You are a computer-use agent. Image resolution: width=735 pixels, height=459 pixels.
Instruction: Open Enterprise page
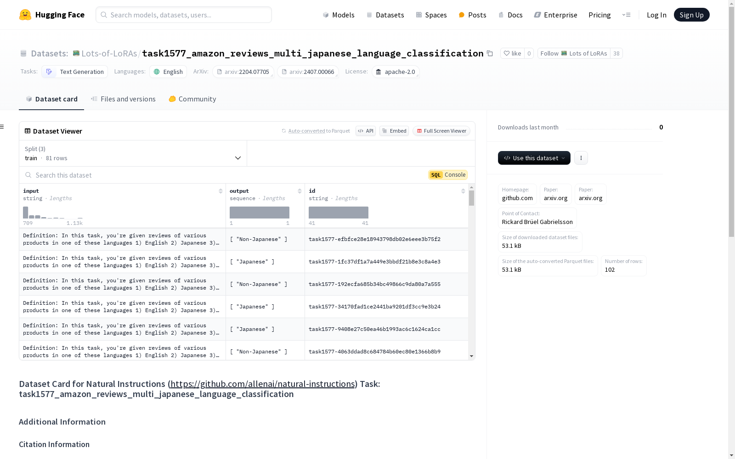[x=555, y=15]
